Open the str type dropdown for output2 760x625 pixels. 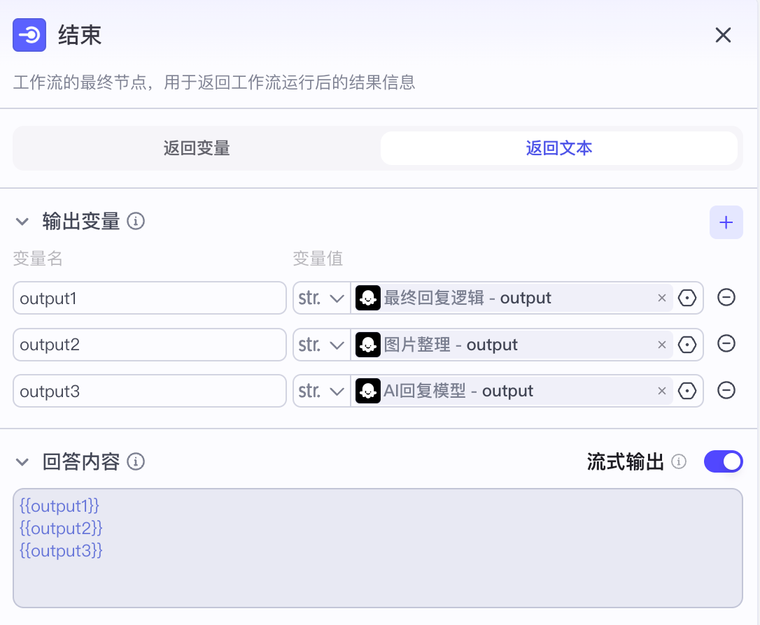[321, 344]
